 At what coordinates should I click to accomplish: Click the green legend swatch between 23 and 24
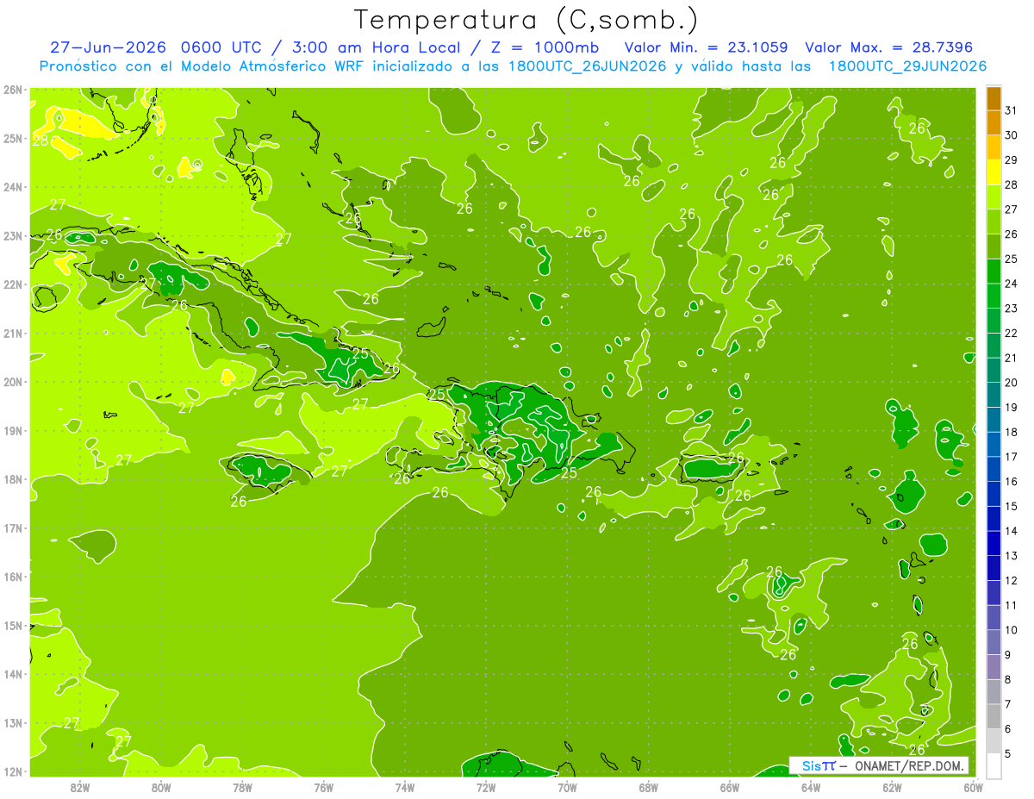click(994, 297)
